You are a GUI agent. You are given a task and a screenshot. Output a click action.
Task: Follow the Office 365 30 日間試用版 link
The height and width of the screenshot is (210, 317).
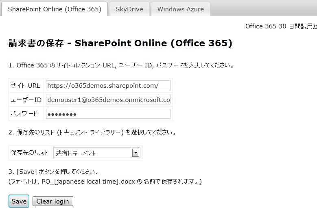tap(281, 26)
